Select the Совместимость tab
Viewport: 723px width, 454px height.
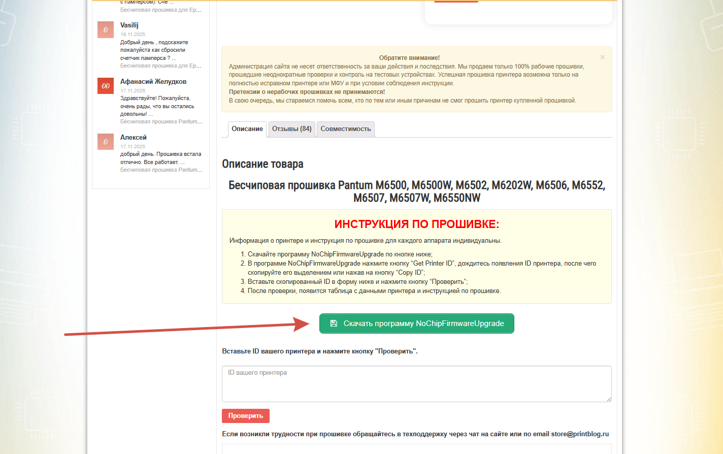click(x=345, y=129)
